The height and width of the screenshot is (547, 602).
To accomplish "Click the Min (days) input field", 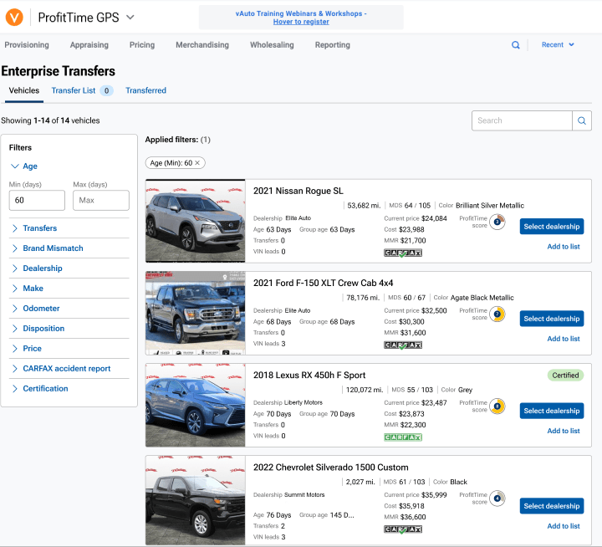I will (37, 200).
